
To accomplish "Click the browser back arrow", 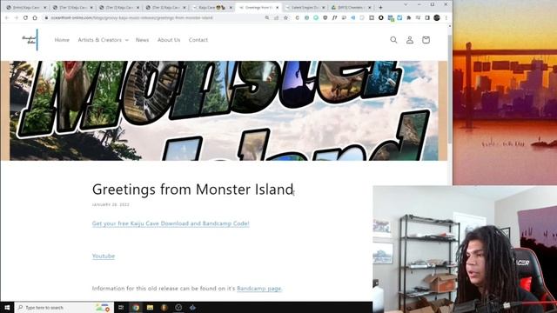I will click(7, 17).
